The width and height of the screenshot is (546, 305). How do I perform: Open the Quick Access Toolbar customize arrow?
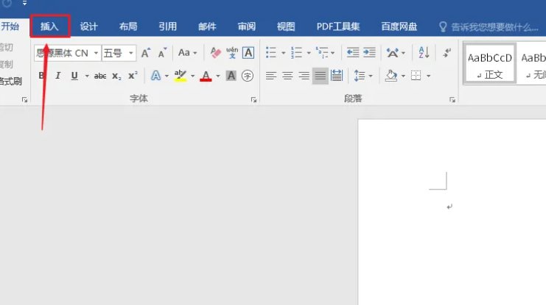pyautogui.click(x=24, y=3)
